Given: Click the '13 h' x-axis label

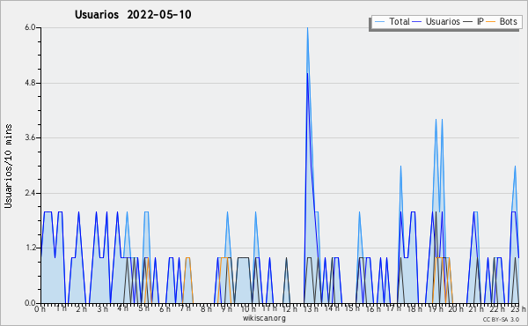Looking at the screenshot, I should (x=311, y=309).
